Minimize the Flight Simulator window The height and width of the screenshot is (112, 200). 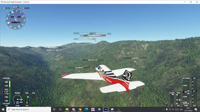tap(185, 2)
